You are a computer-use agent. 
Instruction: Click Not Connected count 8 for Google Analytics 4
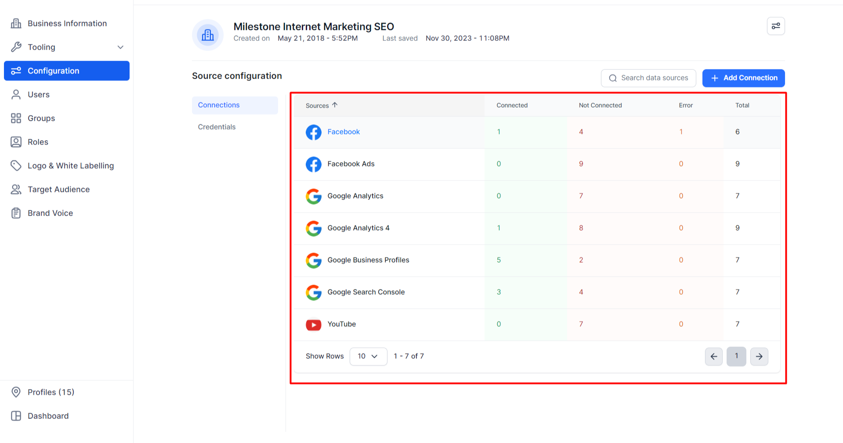pyautogui.click(x=581, y=228)
